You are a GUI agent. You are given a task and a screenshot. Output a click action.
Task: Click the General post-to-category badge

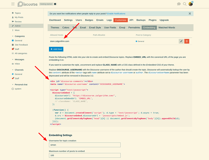(x=140, y=41)
